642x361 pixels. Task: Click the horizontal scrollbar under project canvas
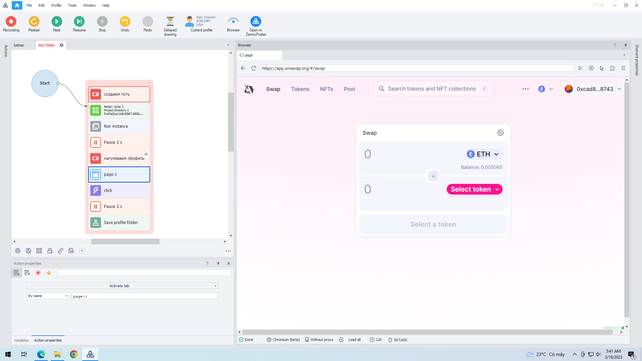pos(125,241)
